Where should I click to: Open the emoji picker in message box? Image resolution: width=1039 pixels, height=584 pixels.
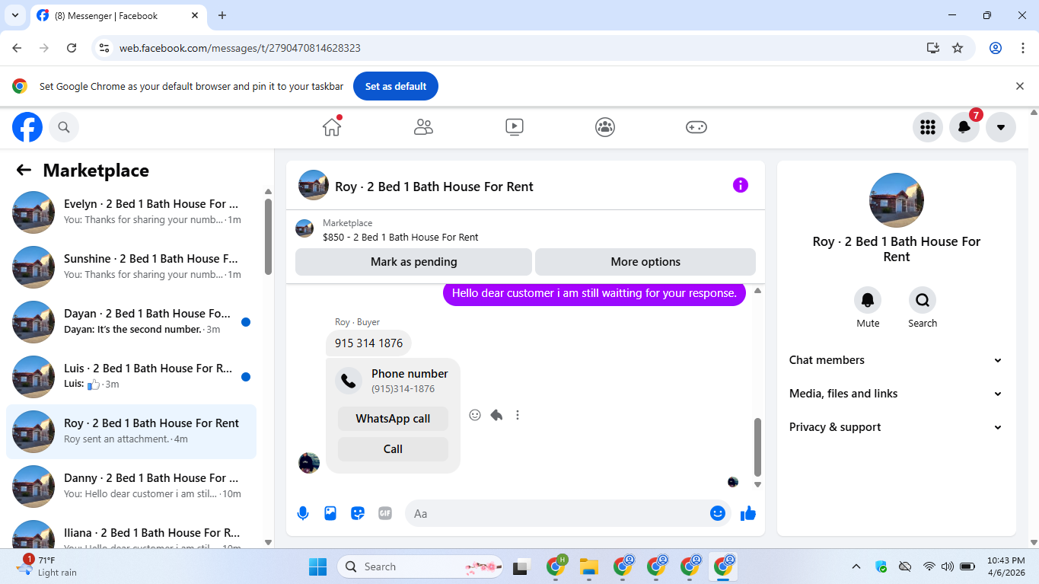coord(717,513)
